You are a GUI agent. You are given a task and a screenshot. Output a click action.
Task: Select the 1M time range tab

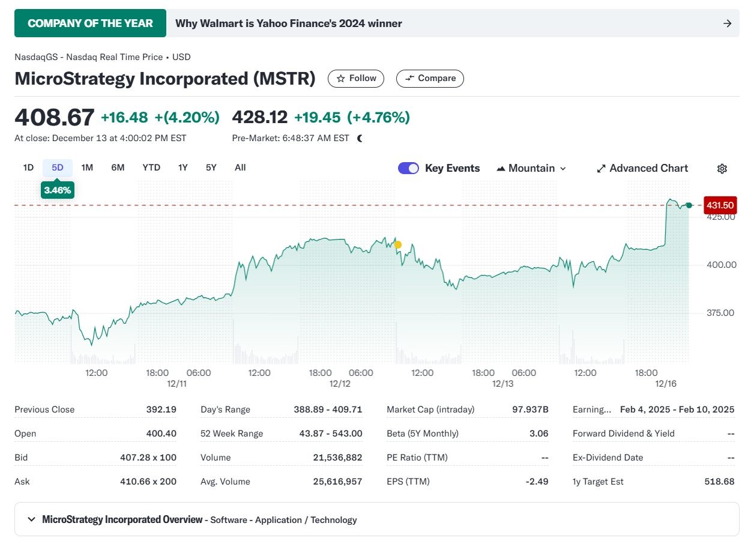[x=87, y=168]
